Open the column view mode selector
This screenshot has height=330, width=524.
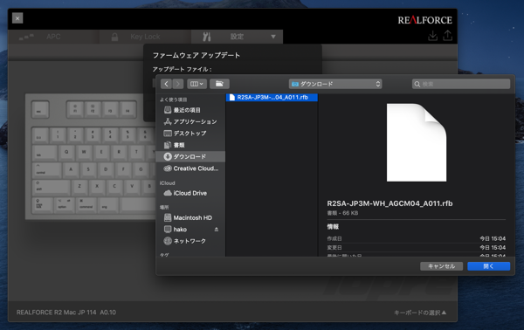click(196, 84)
